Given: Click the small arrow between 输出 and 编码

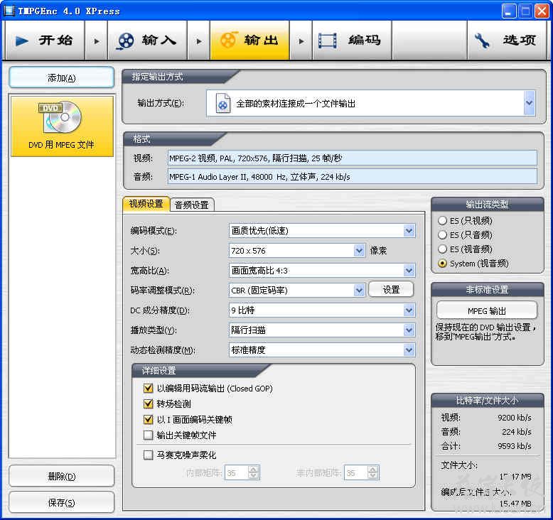Looking at the screenshot, I should 301,41.
